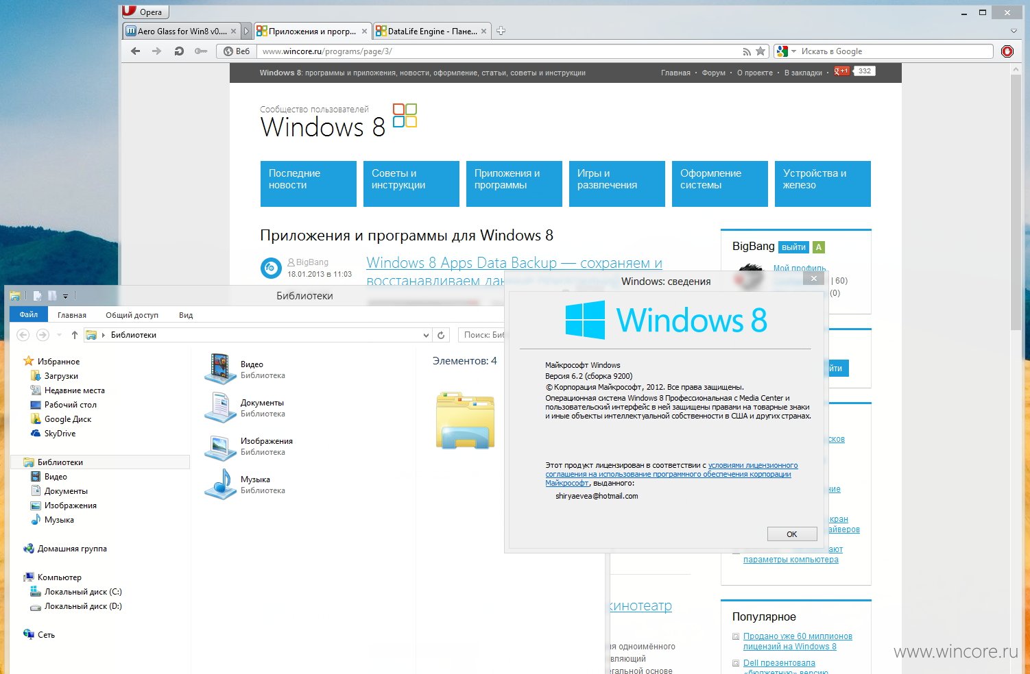The image size is (1030, 674).
Task: Click Explorer New folder quick access icon
Action: click(x=52, y=296)
